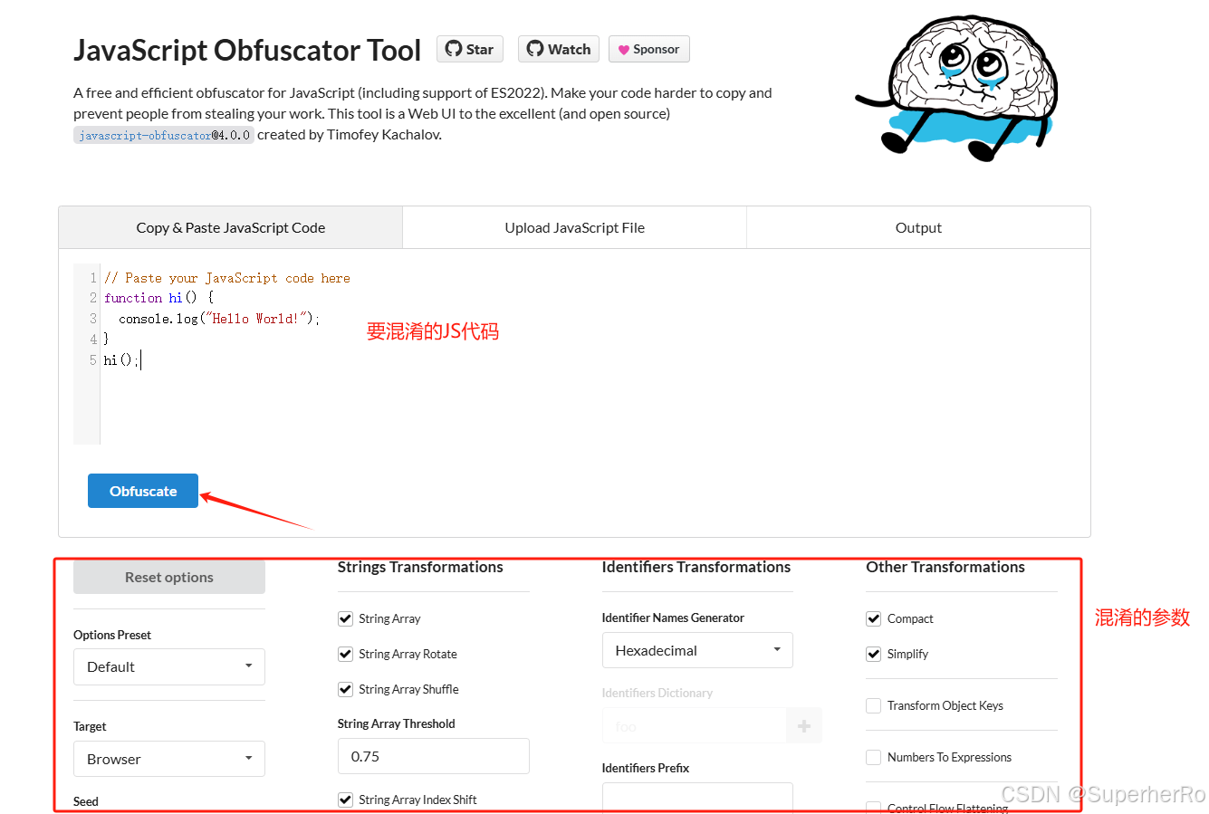Enable Transform Object Keys checkbox
This screenshot has height=814, width=1209.
coord(874,705)
